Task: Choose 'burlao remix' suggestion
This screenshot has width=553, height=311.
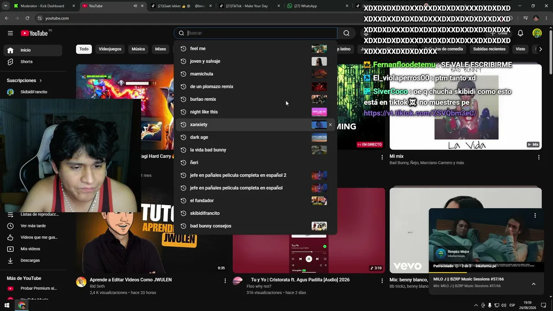Action: 255,99
